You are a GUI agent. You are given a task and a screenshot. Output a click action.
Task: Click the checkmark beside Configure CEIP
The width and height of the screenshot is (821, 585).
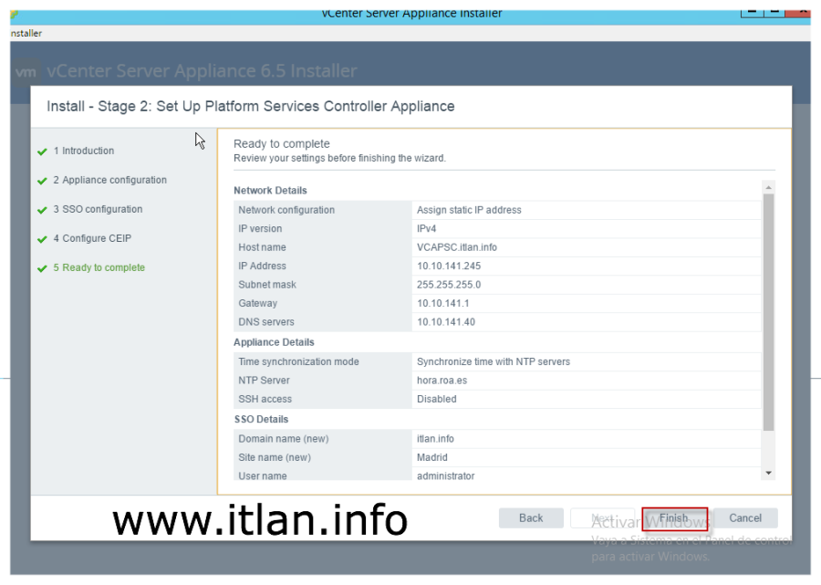point(42,239)
